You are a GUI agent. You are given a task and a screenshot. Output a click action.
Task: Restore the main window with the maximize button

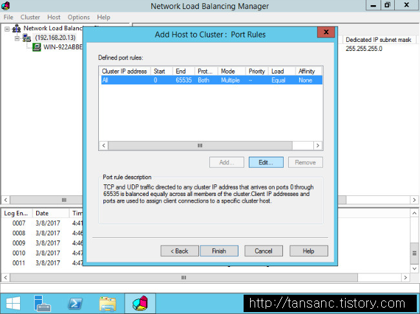pyautogui.click(x=387, y=5)
